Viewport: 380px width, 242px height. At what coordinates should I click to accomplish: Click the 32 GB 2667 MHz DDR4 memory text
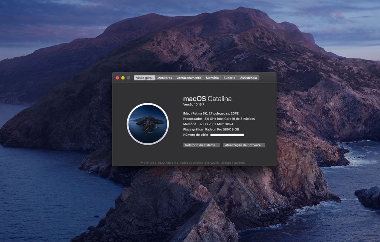point(216,124)
